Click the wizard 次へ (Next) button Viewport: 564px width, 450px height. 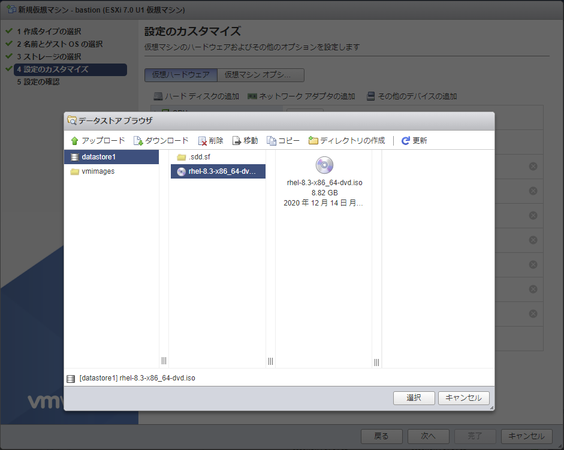429,436
